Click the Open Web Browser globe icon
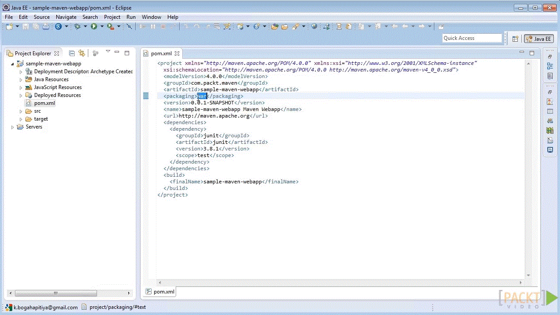This screenshot has height=315, width=560. (x=314, y=26)
